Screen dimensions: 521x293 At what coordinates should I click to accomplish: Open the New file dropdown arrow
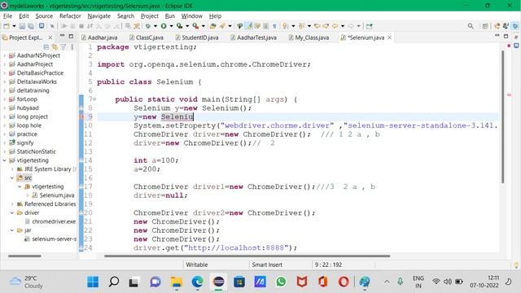14,26
